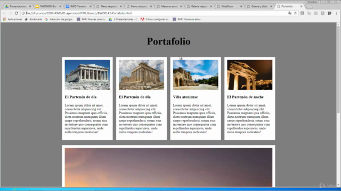Click the Villa ateniense card title
The image size is (341, 191).
(185, 97)
